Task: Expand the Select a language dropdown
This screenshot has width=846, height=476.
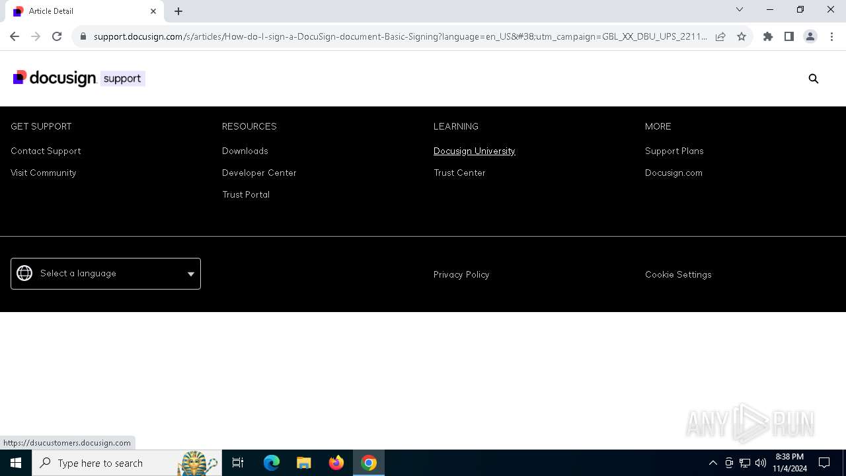Action: [106, 274]
